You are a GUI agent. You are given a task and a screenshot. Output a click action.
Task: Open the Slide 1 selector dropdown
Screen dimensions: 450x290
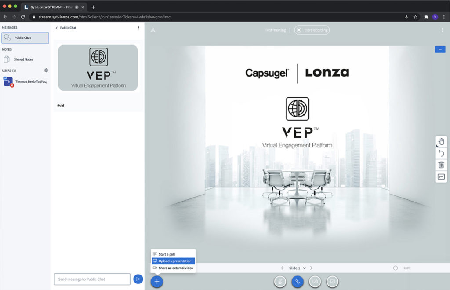coord(298,268)
